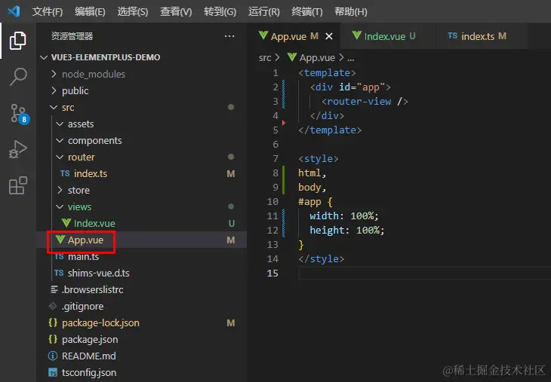This screenshot has width=551, height=382.
Task: Click TS icon on index.ts tab
Action: tap(452, 35)
